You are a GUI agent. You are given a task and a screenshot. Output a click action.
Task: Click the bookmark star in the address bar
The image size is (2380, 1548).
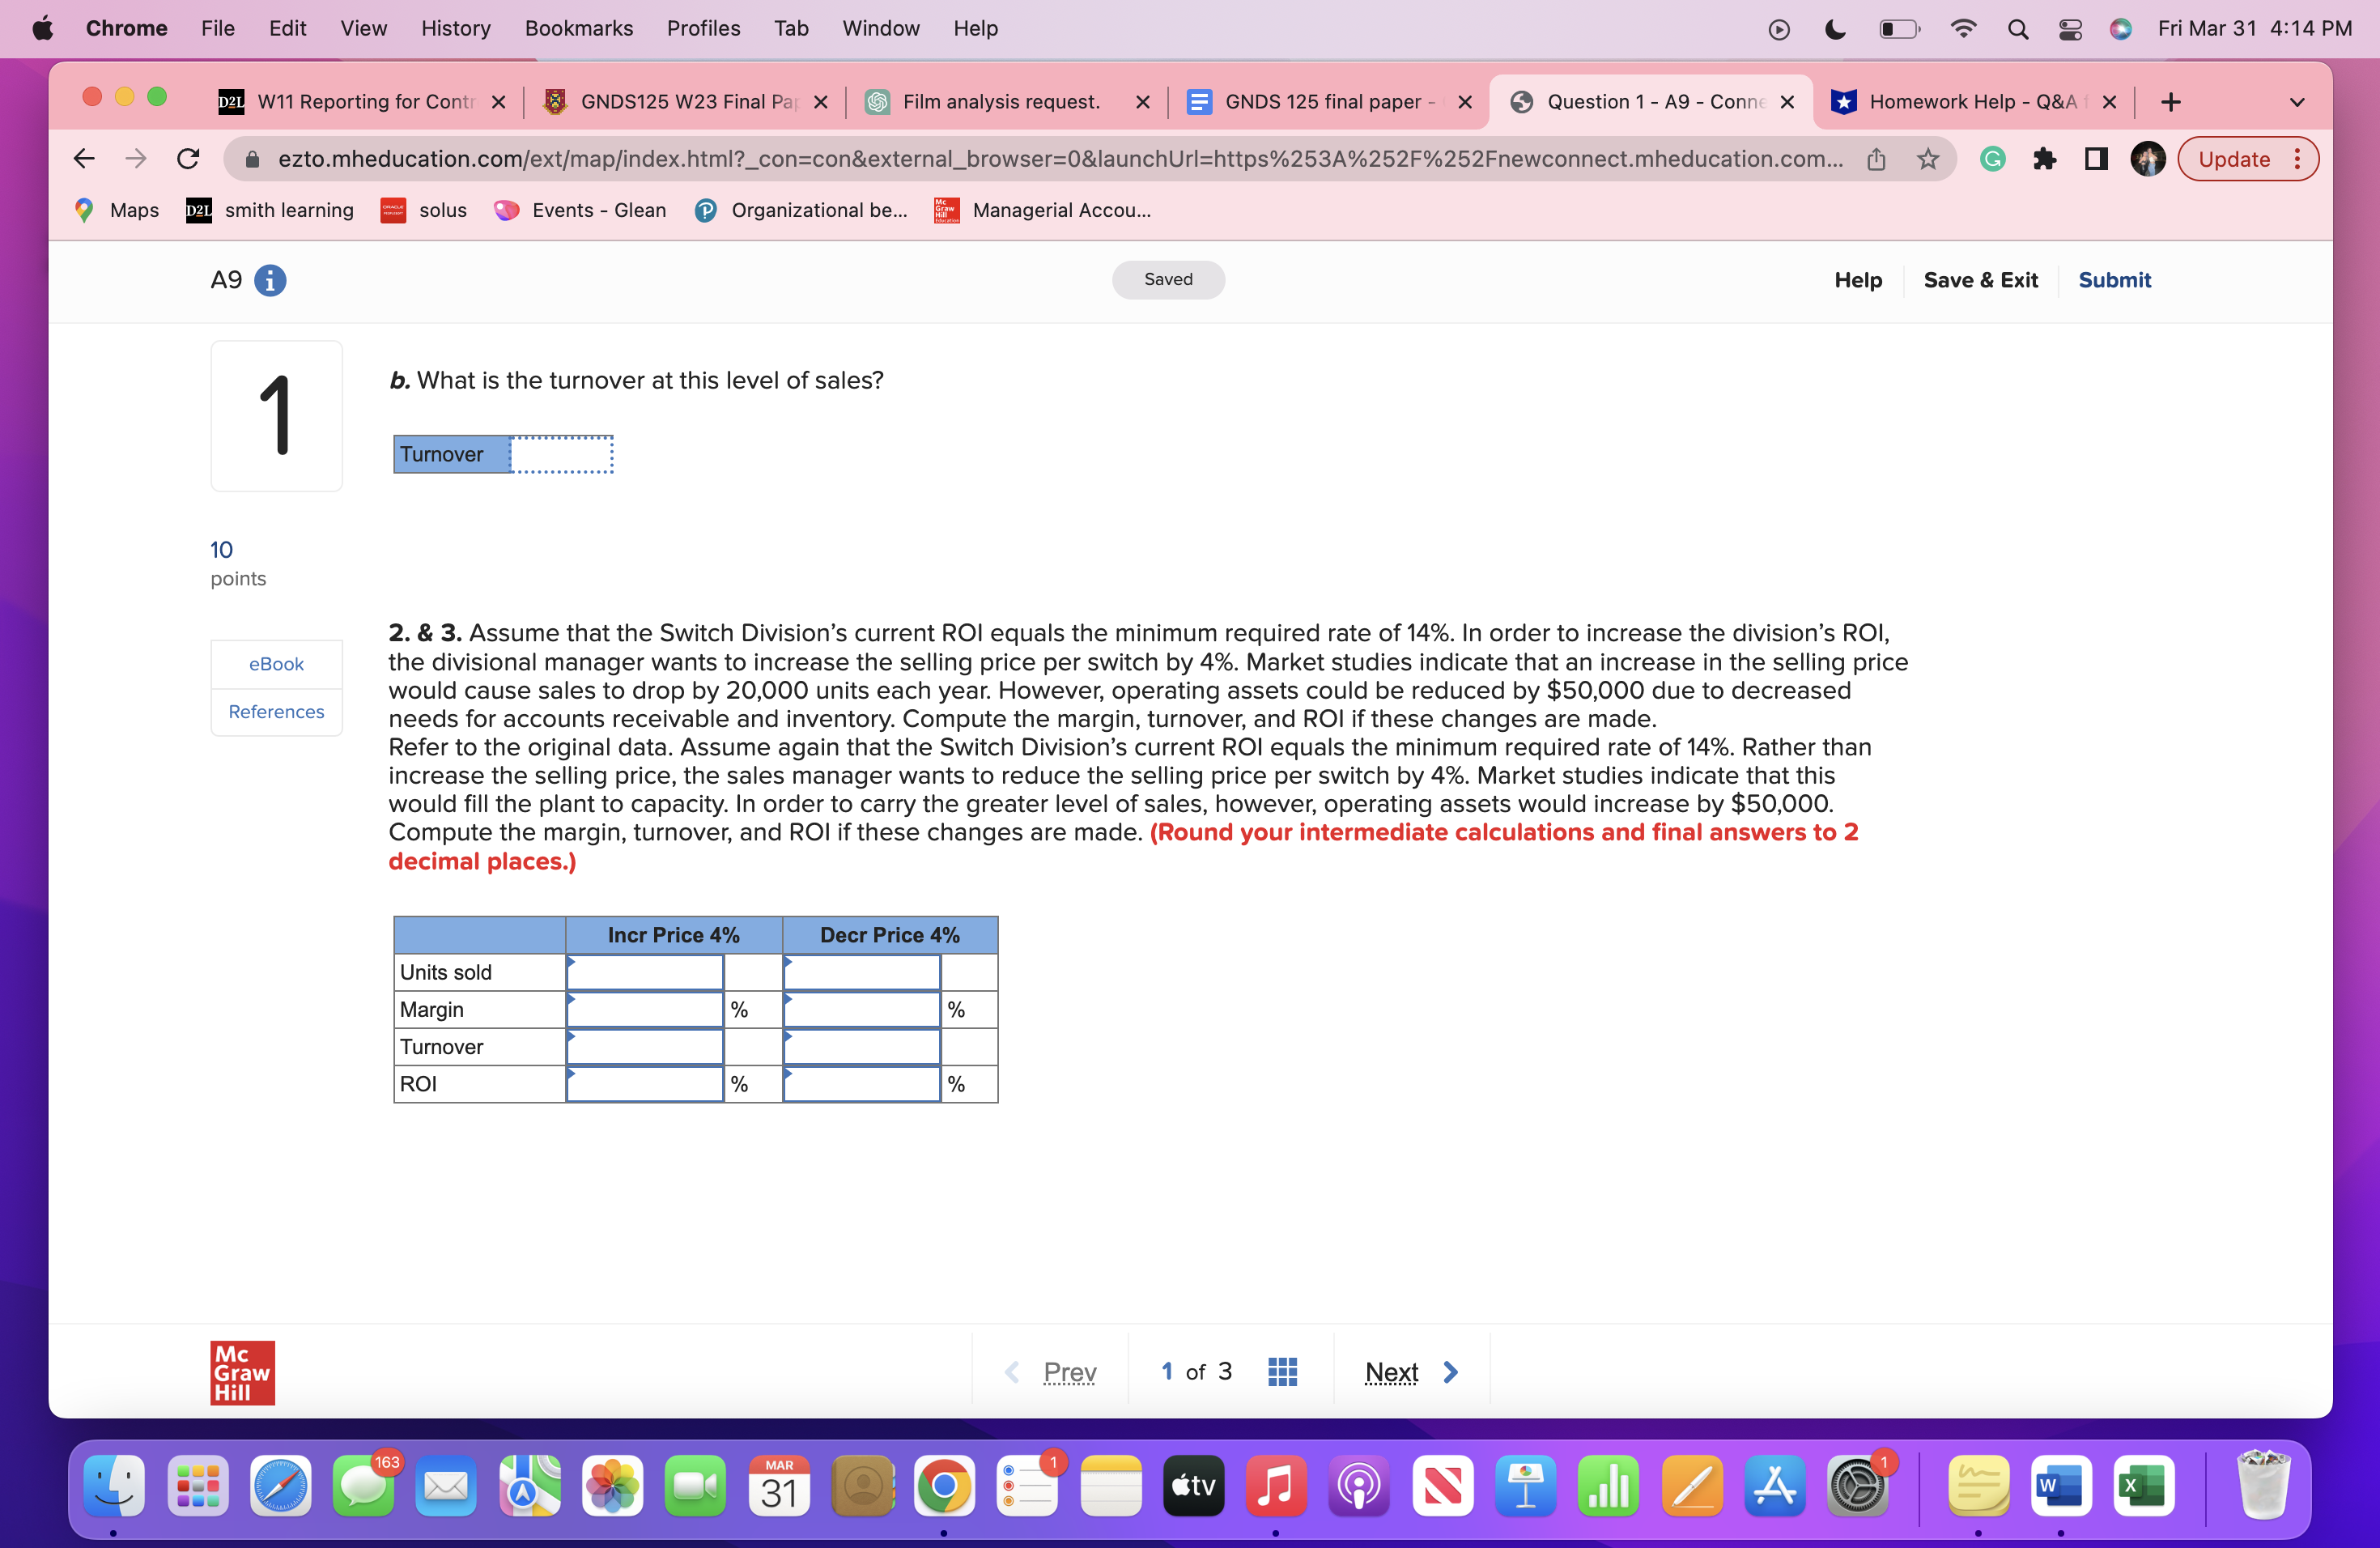point(1927,159)
